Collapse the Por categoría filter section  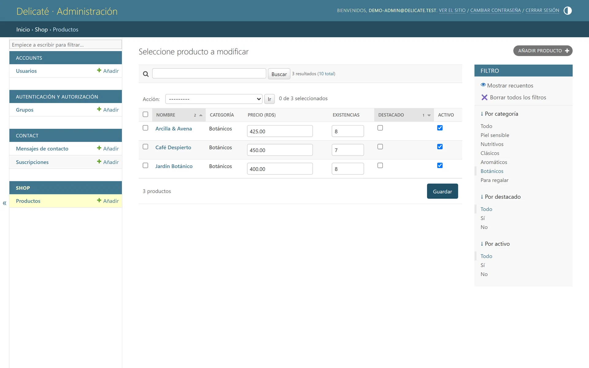tap(499, 114)
